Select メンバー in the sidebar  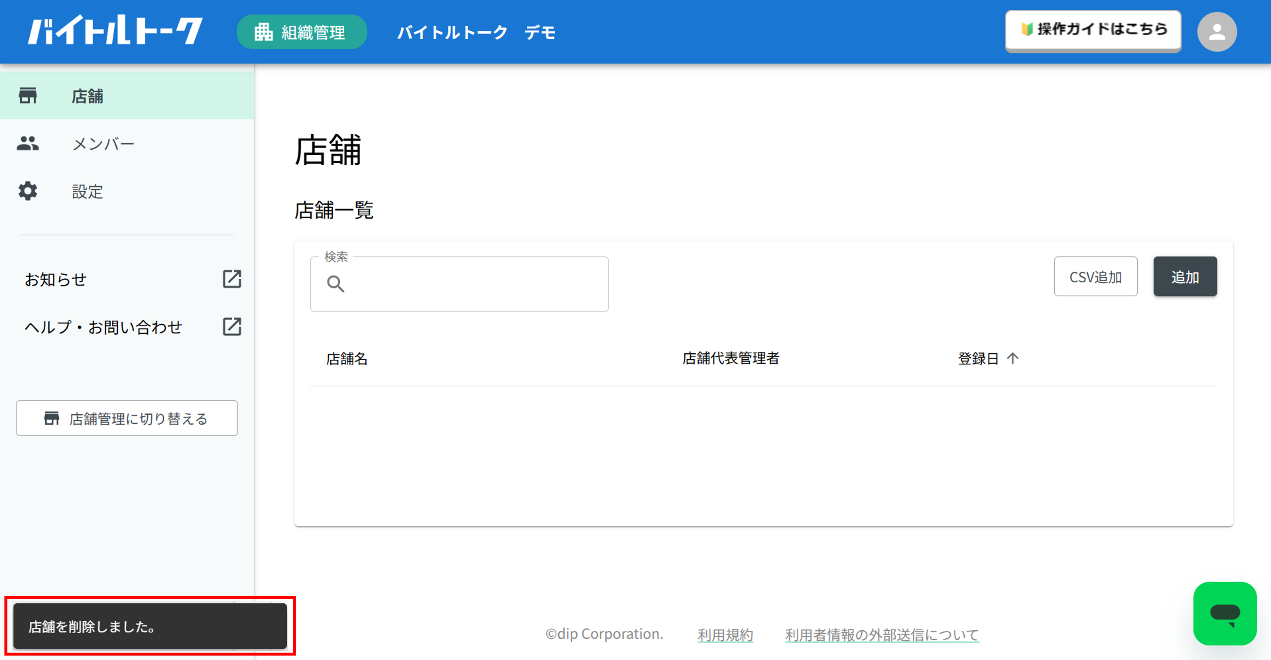(127, 143)
